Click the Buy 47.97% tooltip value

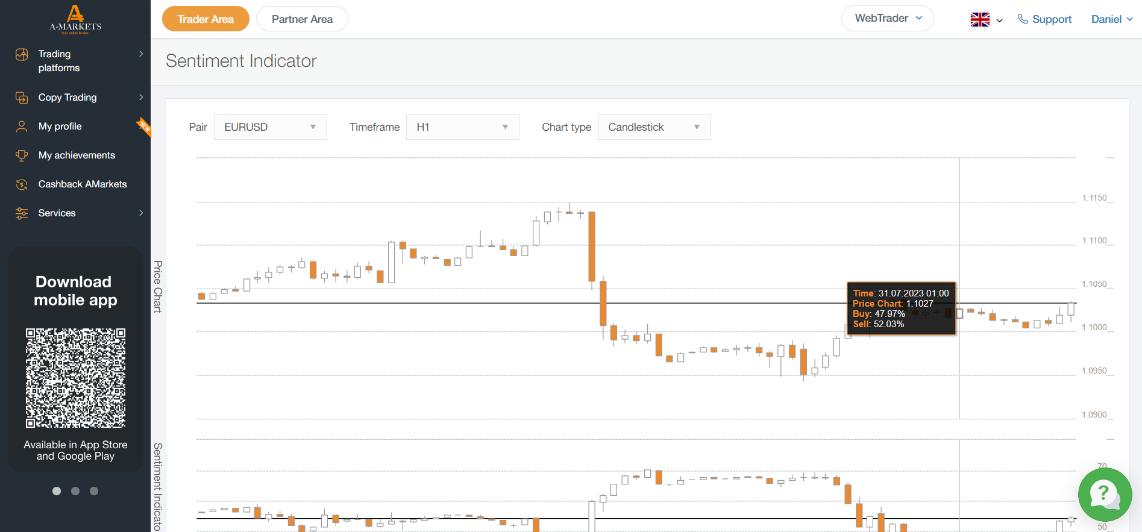click(x=879, y=314)
